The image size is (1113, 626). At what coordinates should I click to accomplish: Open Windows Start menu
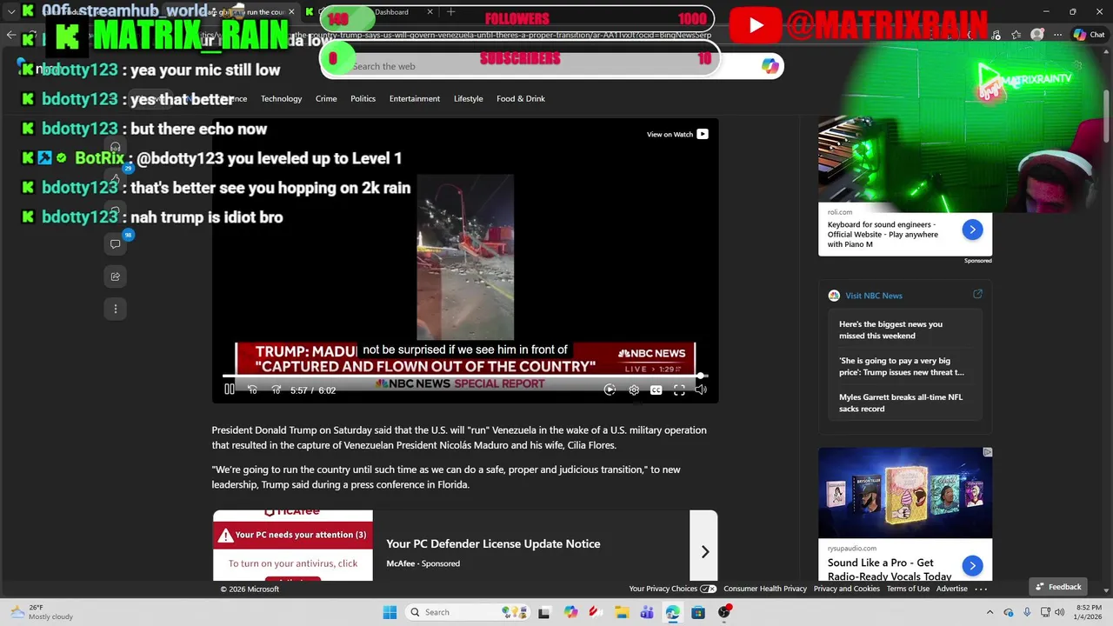(x=390, y=612)
